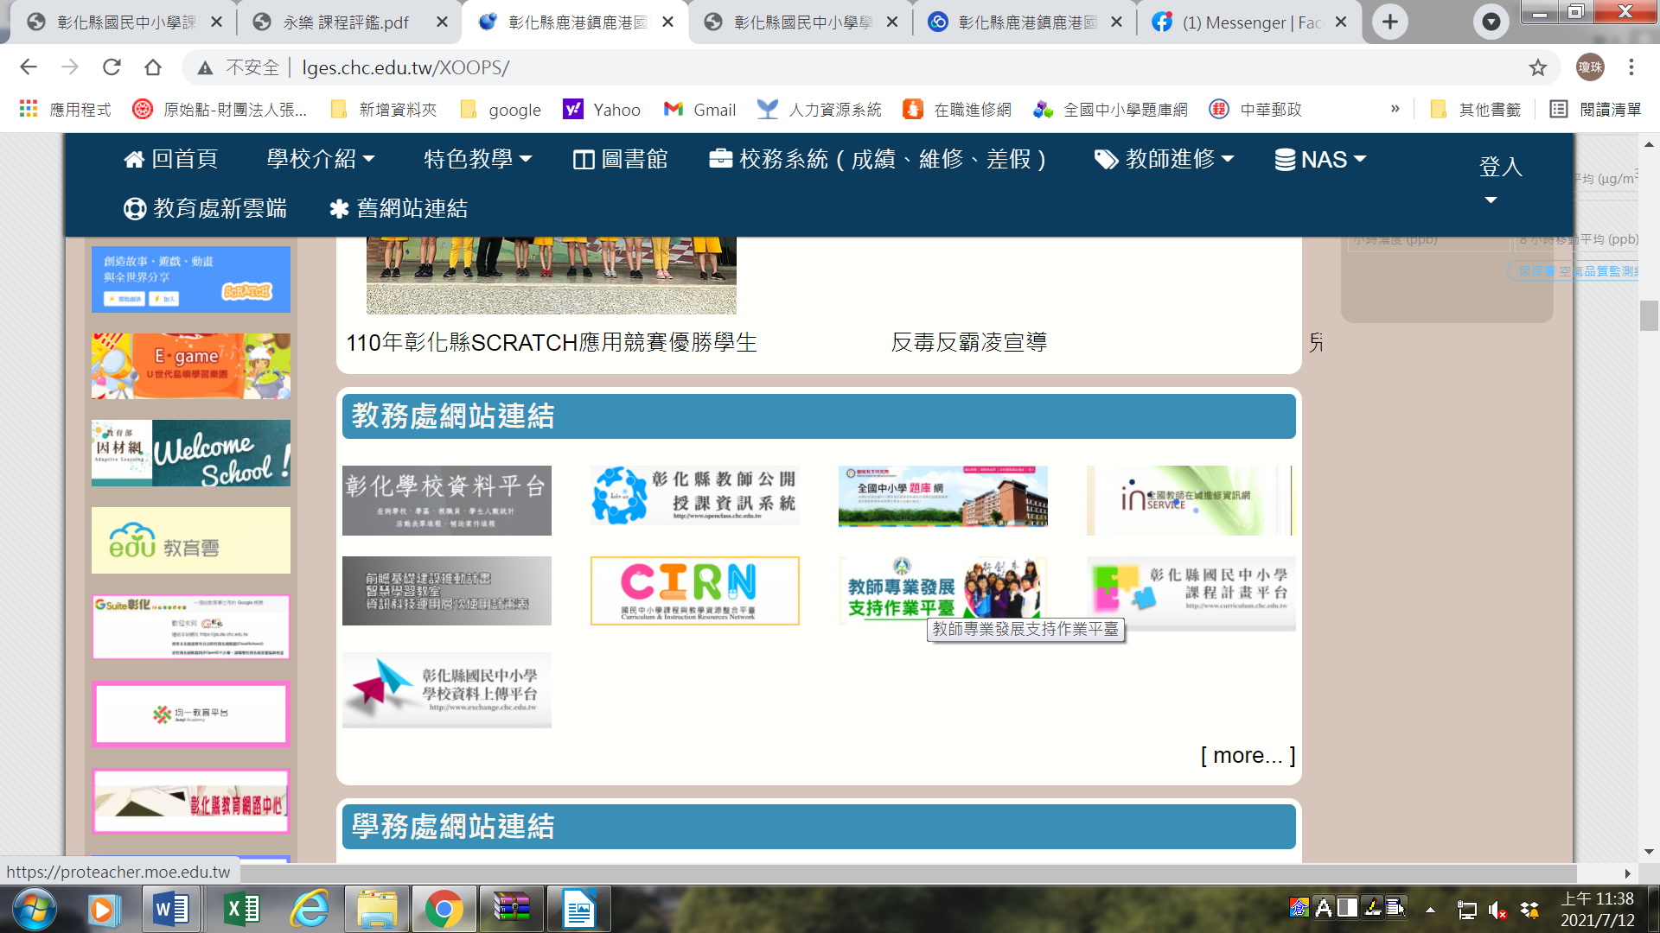Open the 在職進修網 bookmark

click(x=957, y=110)
